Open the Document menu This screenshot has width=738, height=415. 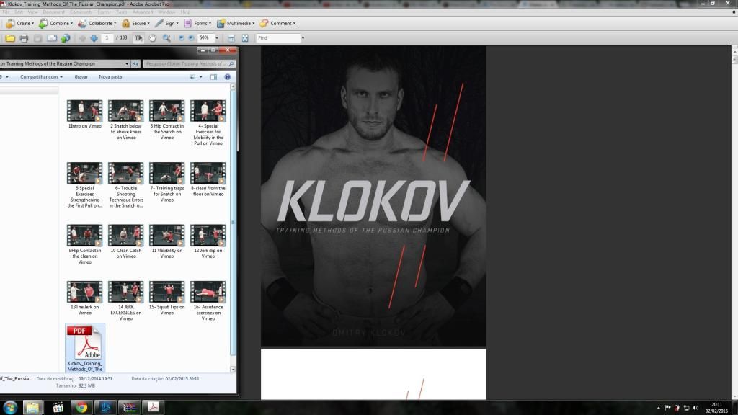tap(53, 12)
